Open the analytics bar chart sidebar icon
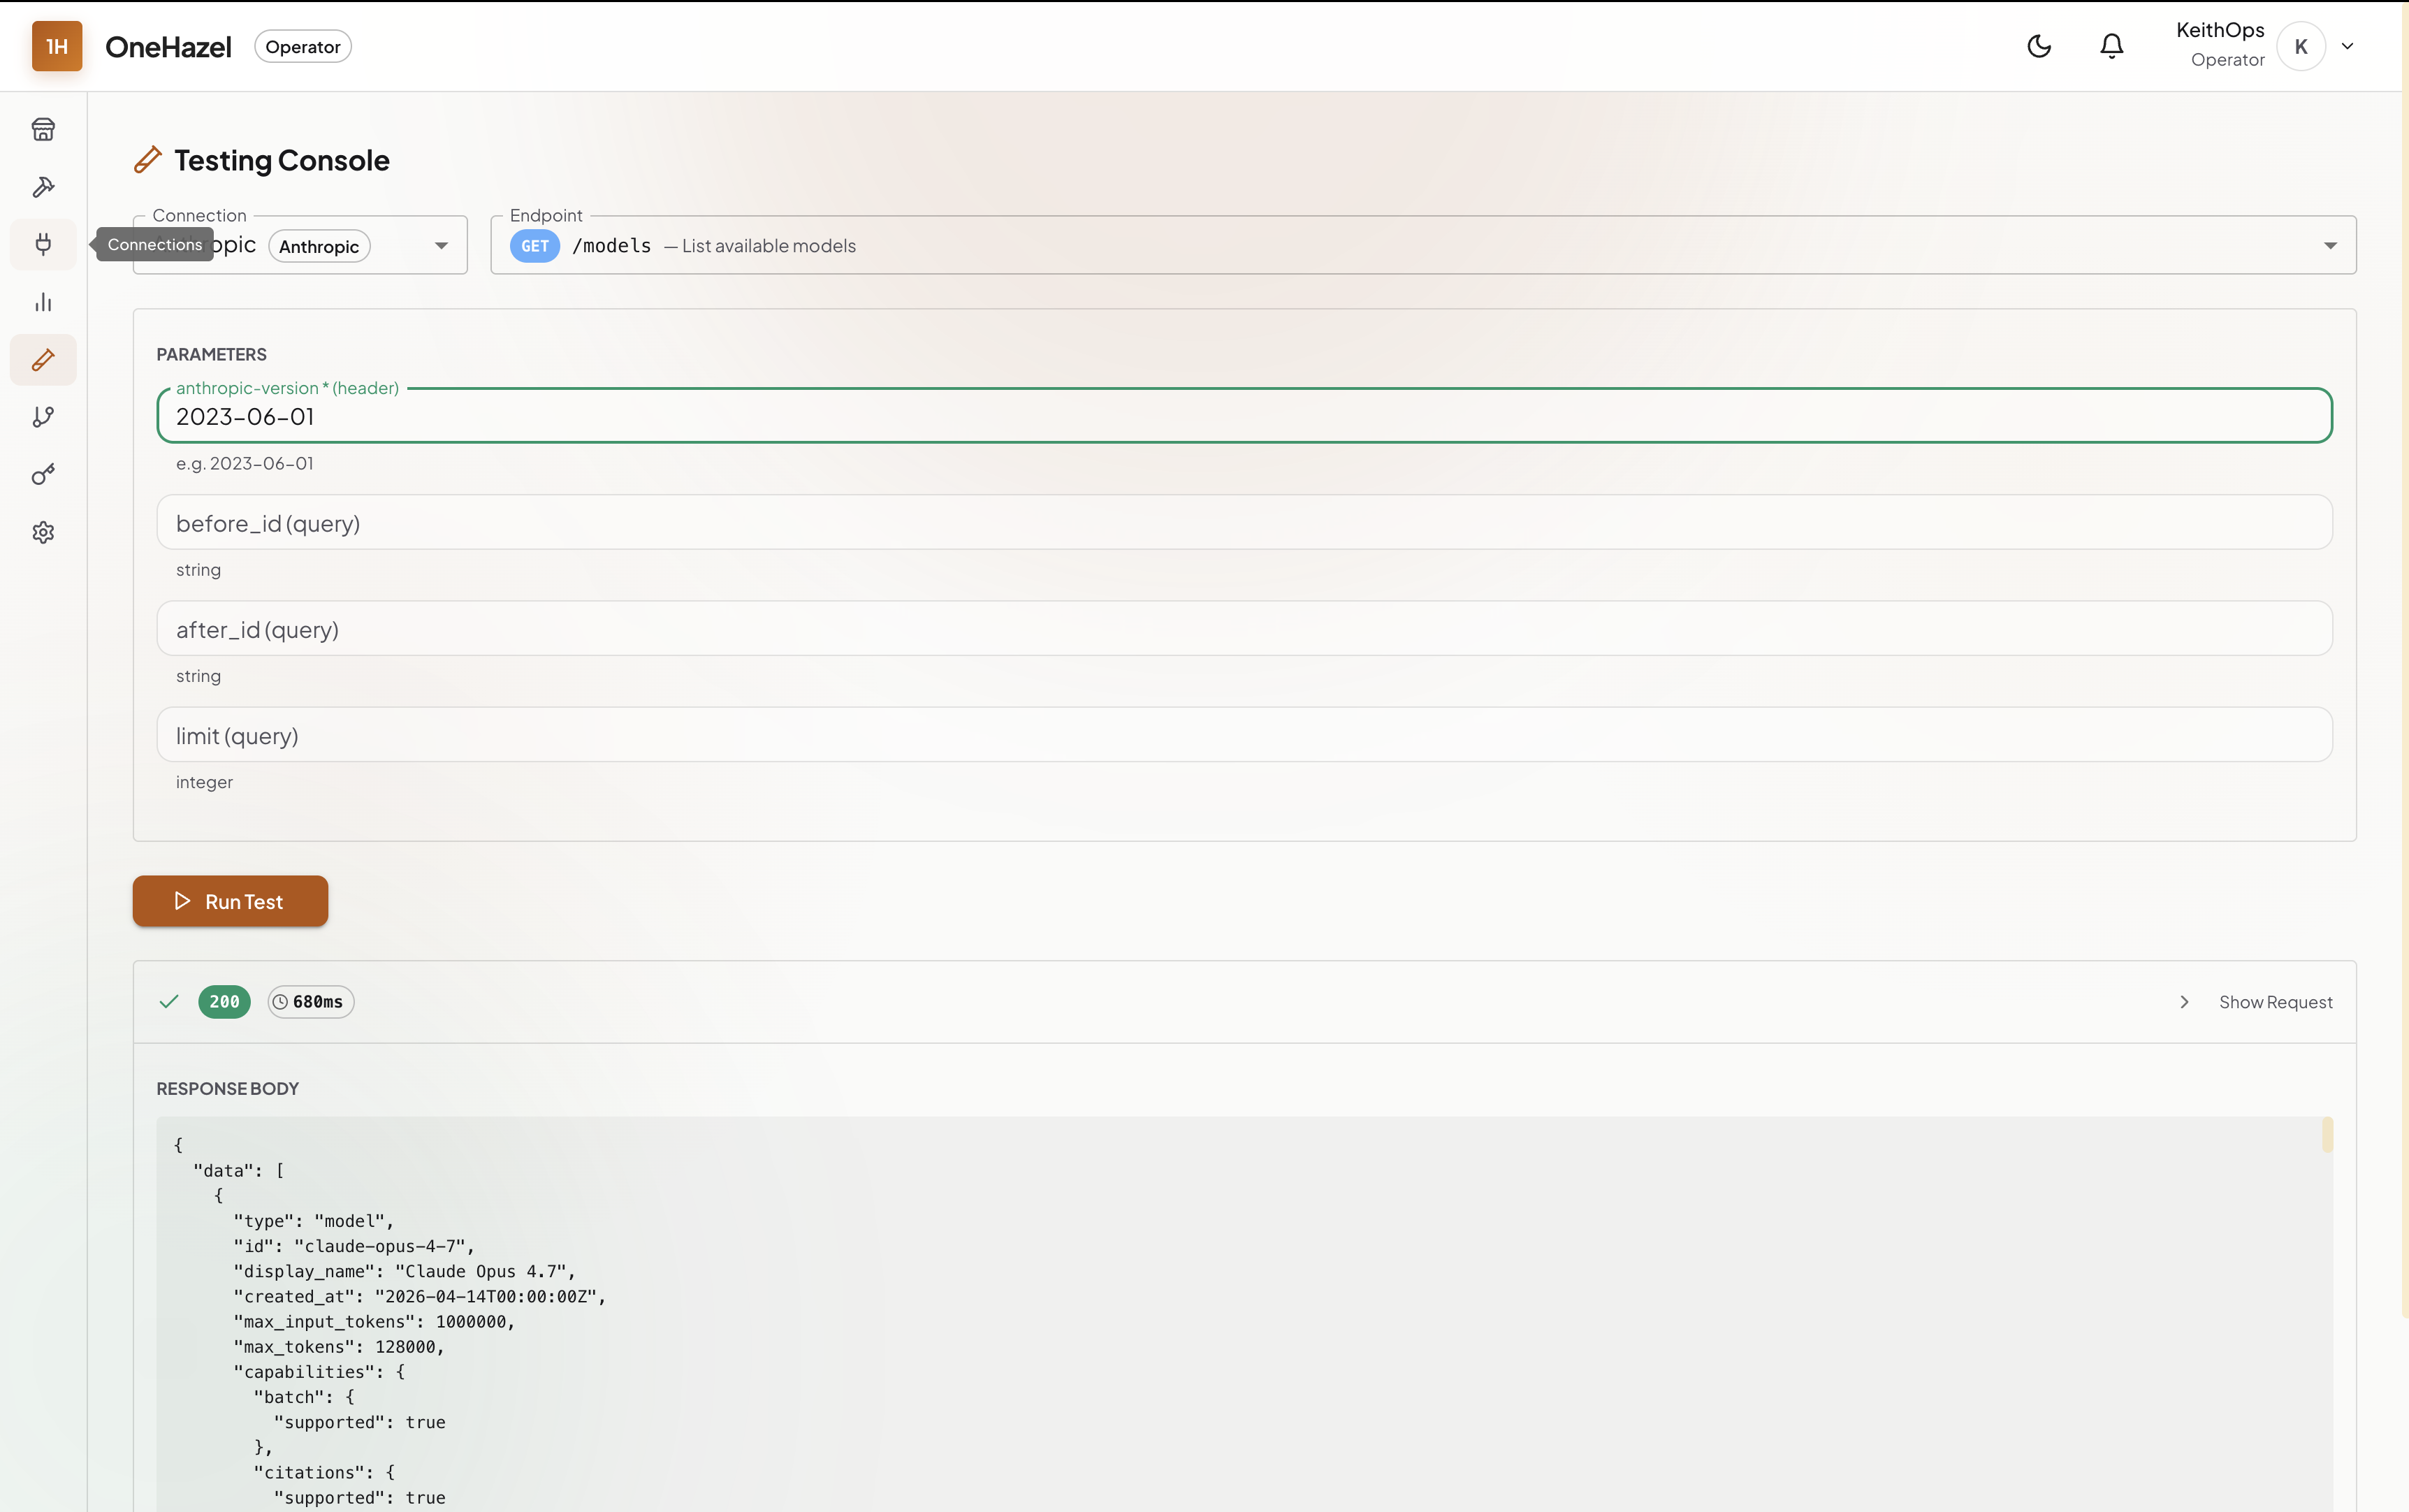 pos(43,302)
